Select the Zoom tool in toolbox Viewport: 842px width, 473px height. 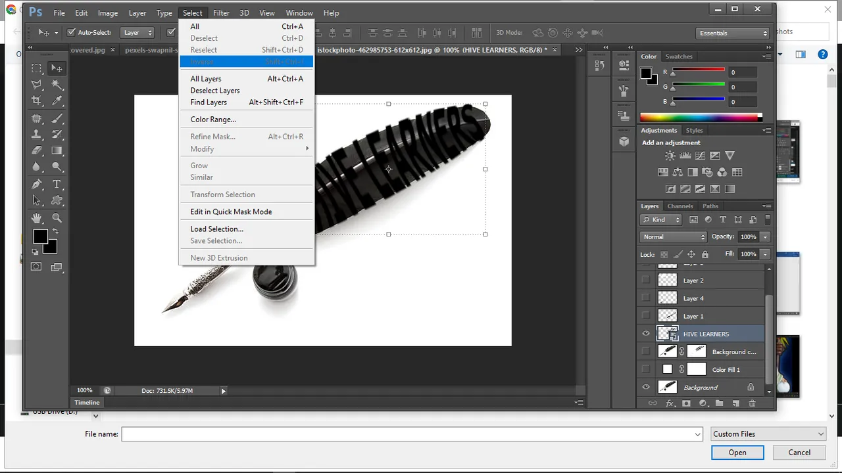(x=57, y=218)
